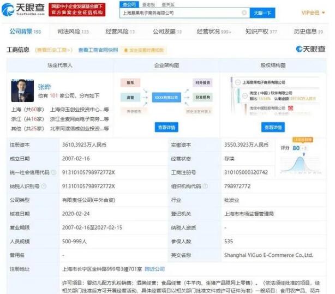Click the 高管 box in structure diagram
The image size is (335, 294).
click(130, 98)
